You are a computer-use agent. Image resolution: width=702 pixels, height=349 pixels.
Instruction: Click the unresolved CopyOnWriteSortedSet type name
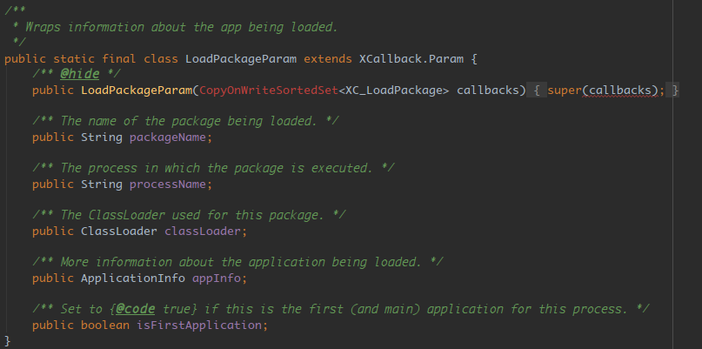point(269,90)
